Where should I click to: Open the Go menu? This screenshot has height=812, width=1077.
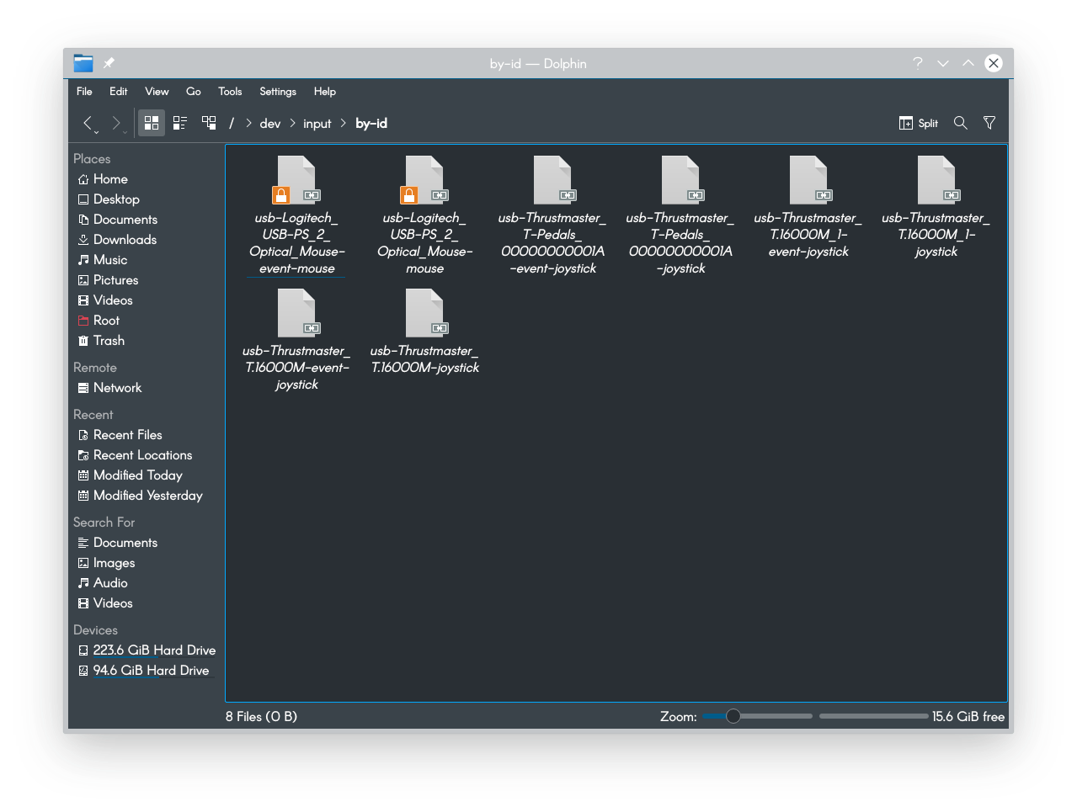coord(194,91)
